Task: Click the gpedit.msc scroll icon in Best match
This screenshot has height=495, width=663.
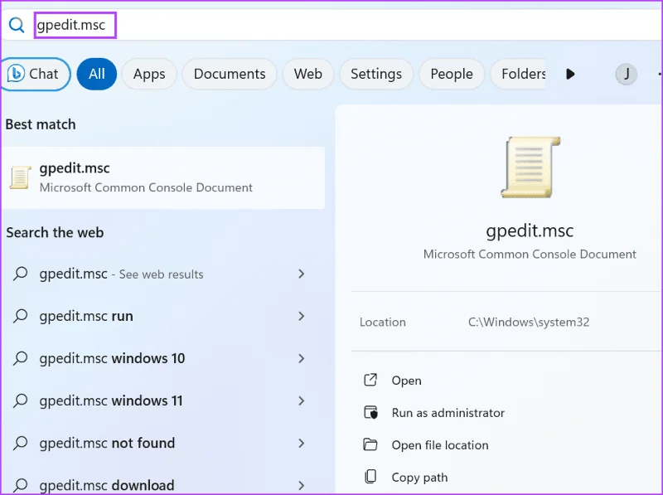Action: pos(20,177)
